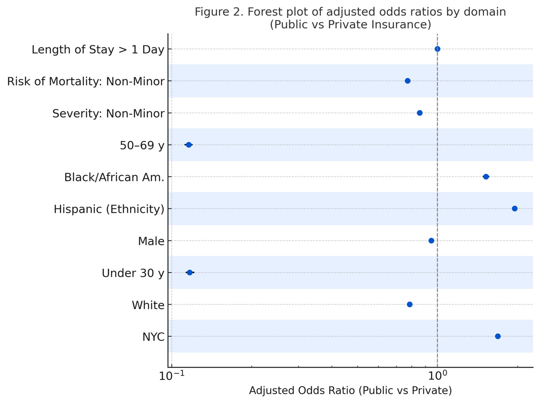This screenshot has width=540, height=403.
Task: Click the 50–69 y data point
Action: pyautogui.click(x=188, y=145)
